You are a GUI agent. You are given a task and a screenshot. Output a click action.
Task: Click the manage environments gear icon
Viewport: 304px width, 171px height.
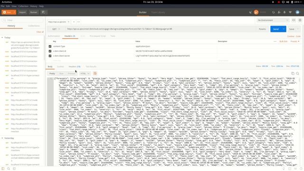click(x=300, y=20)
